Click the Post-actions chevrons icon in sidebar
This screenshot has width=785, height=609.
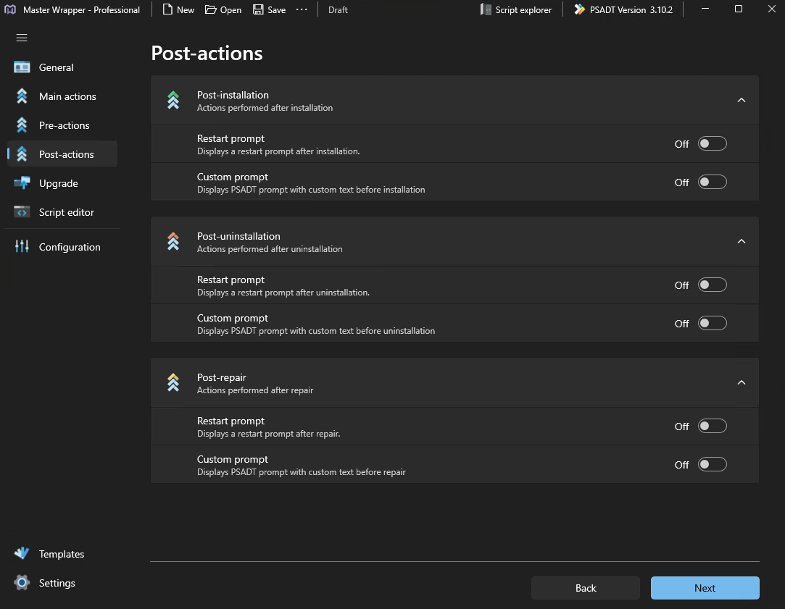pyautogui.click(x=22, y=154)
